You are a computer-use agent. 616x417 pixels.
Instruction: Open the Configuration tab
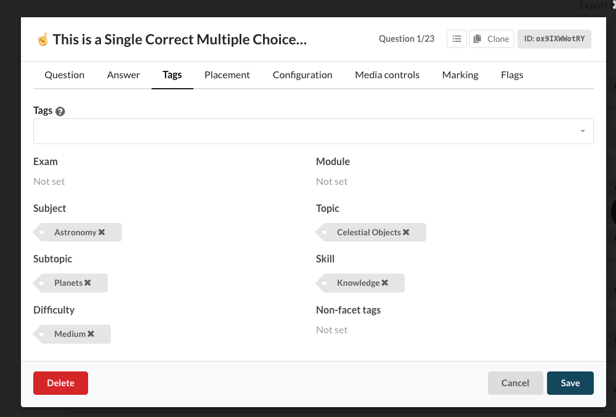tap(302, 75)
